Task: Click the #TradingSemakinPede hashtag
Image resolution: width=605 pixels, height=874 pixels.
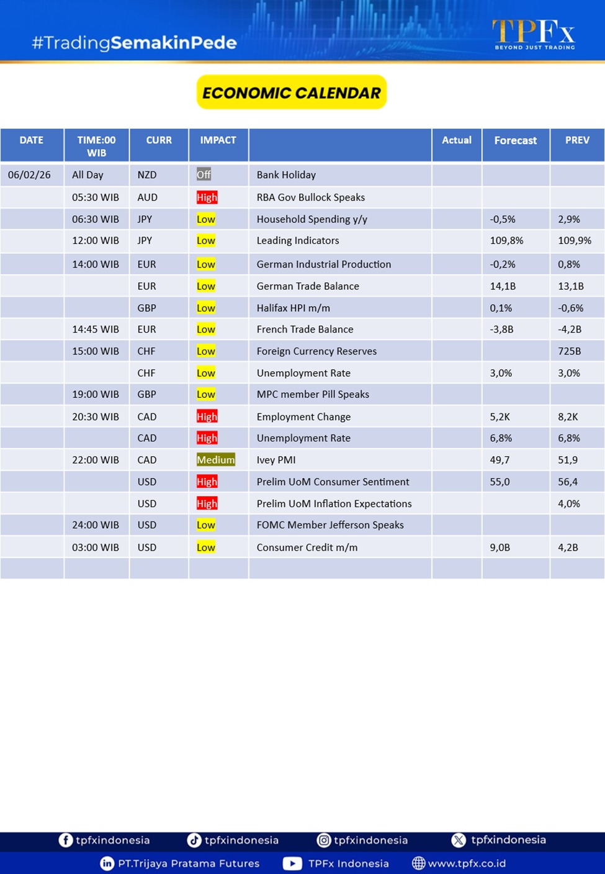Action: pos(134,43)
